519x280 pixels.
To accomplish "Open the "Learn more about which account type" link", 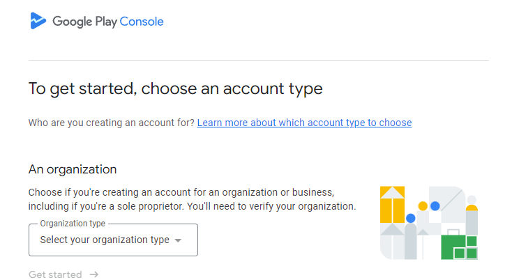I will pos(304,123).
